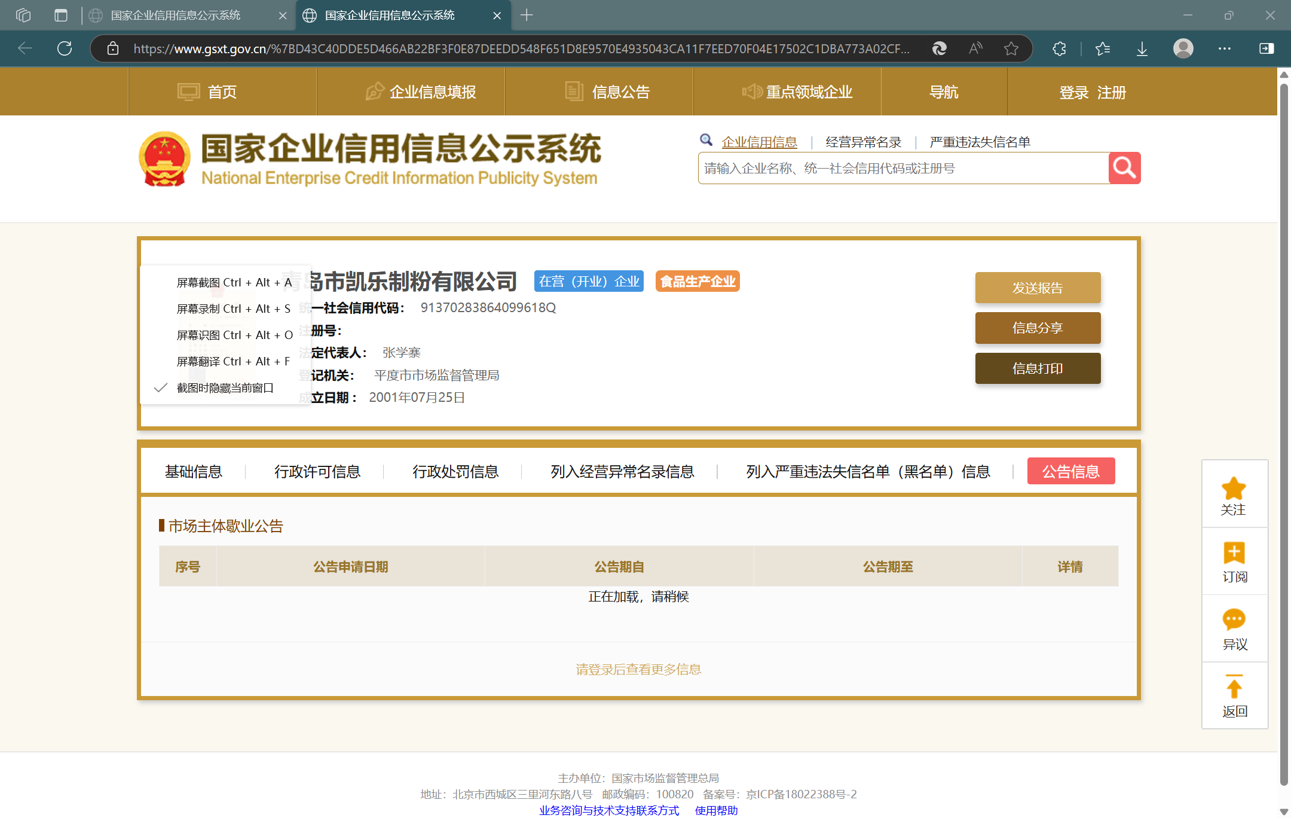
Task: Open 导航 navigation item
Action: pos(944,92)
